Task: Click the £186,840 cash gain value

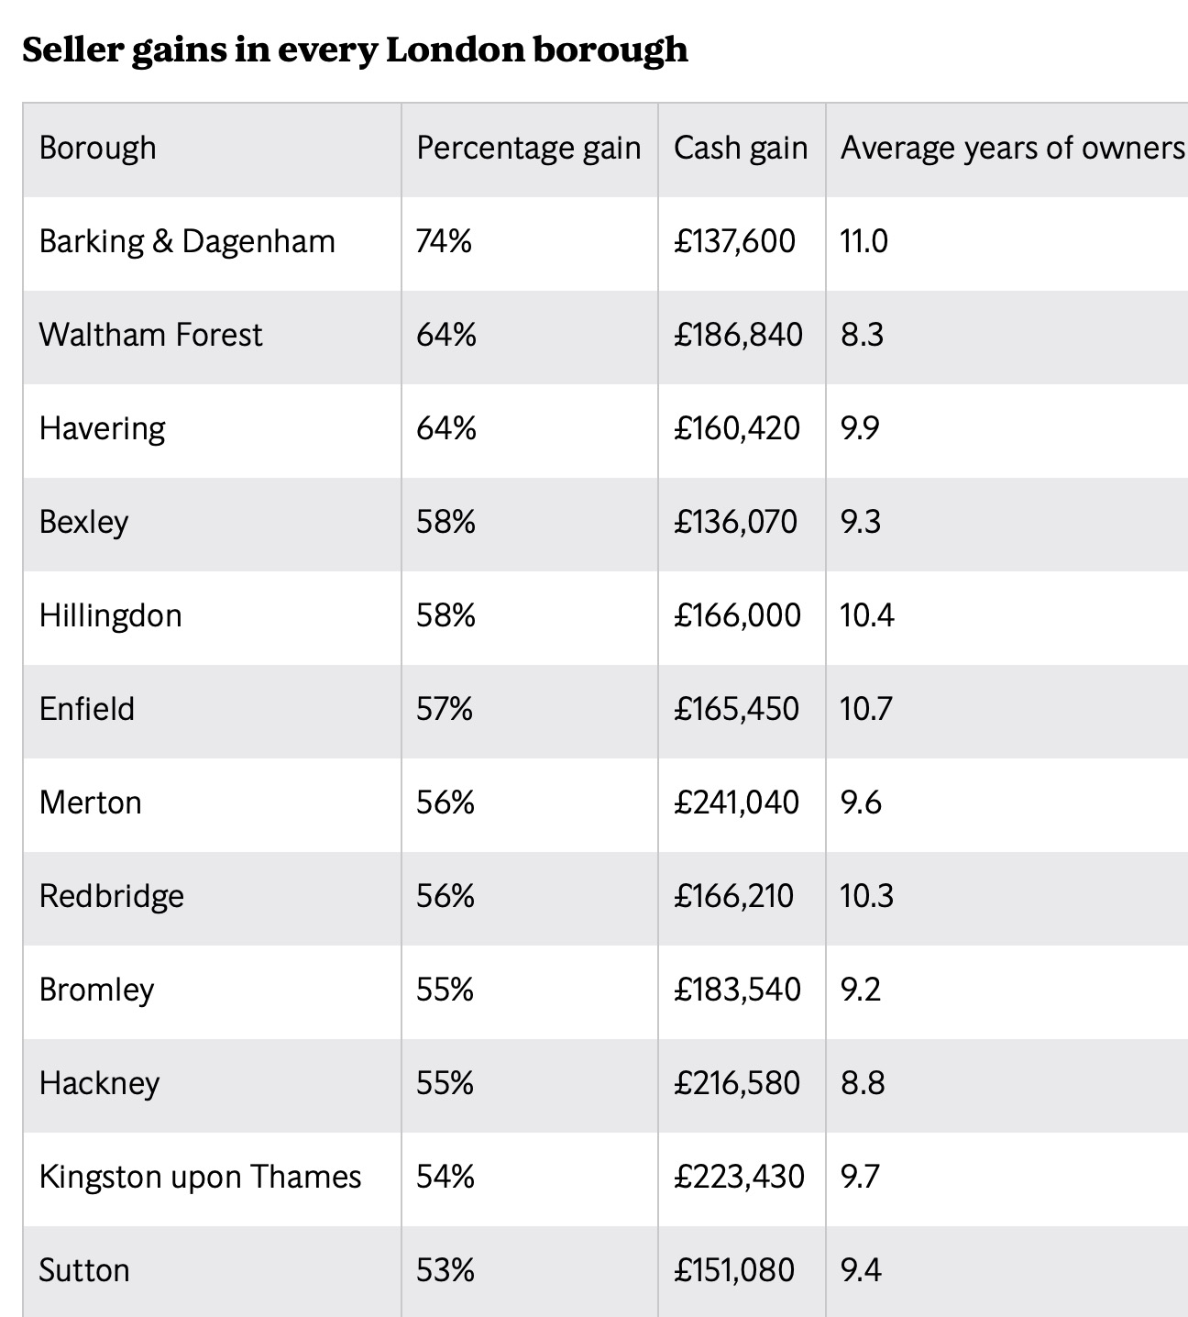Action: tap(738, 336)
